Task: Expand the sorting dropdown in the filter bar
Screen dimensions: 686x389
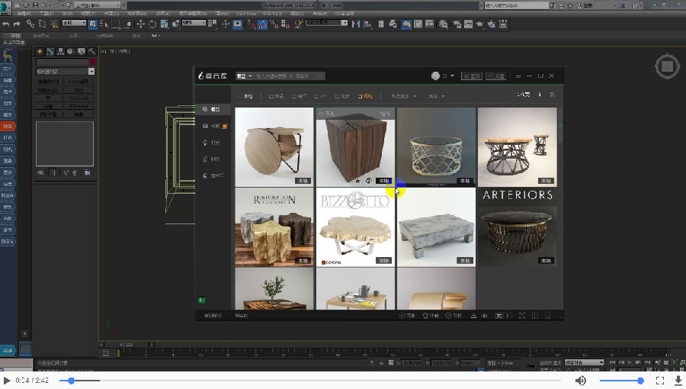Action: [x=403, y=96]
